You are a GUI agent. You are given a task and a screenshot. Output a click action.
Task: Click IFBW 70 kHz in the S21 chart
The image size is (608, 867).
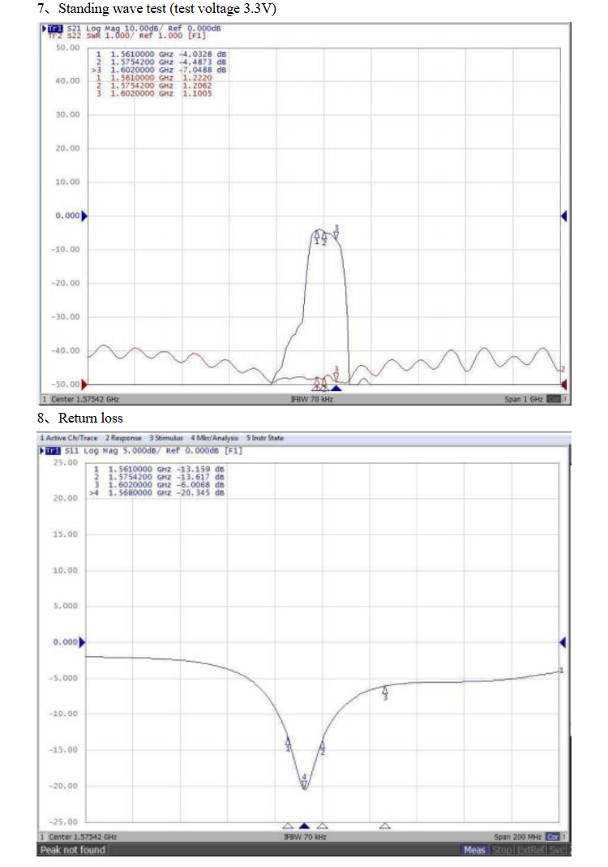click(x=312, y=399)
